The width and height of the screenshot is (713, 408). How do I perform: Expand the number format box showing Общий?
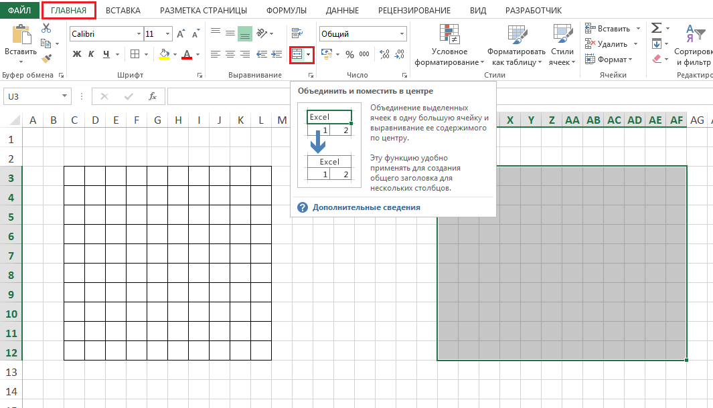point(402,33)
